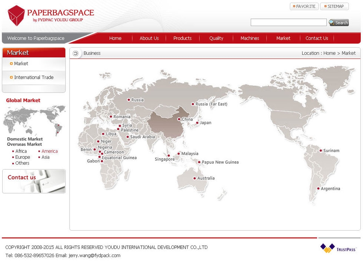Click the Surinam marker dot
The width and height of the screenshot is (363, 272).
click(321, 151)
